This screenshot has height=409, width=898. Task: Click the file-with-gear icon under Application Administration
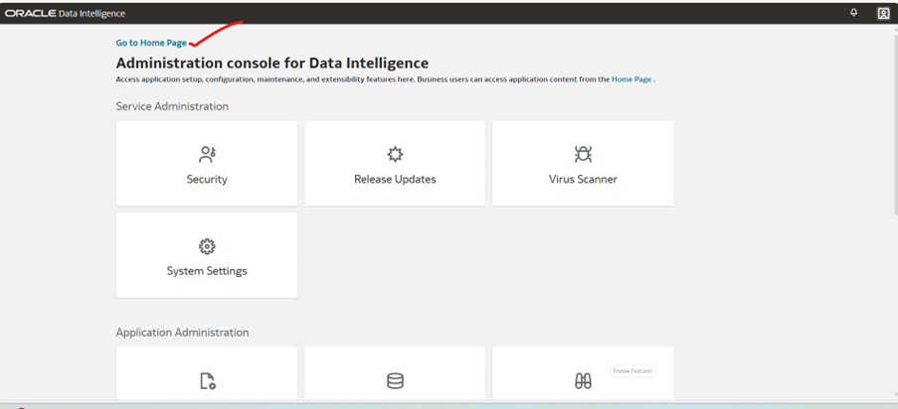(207, 381)
